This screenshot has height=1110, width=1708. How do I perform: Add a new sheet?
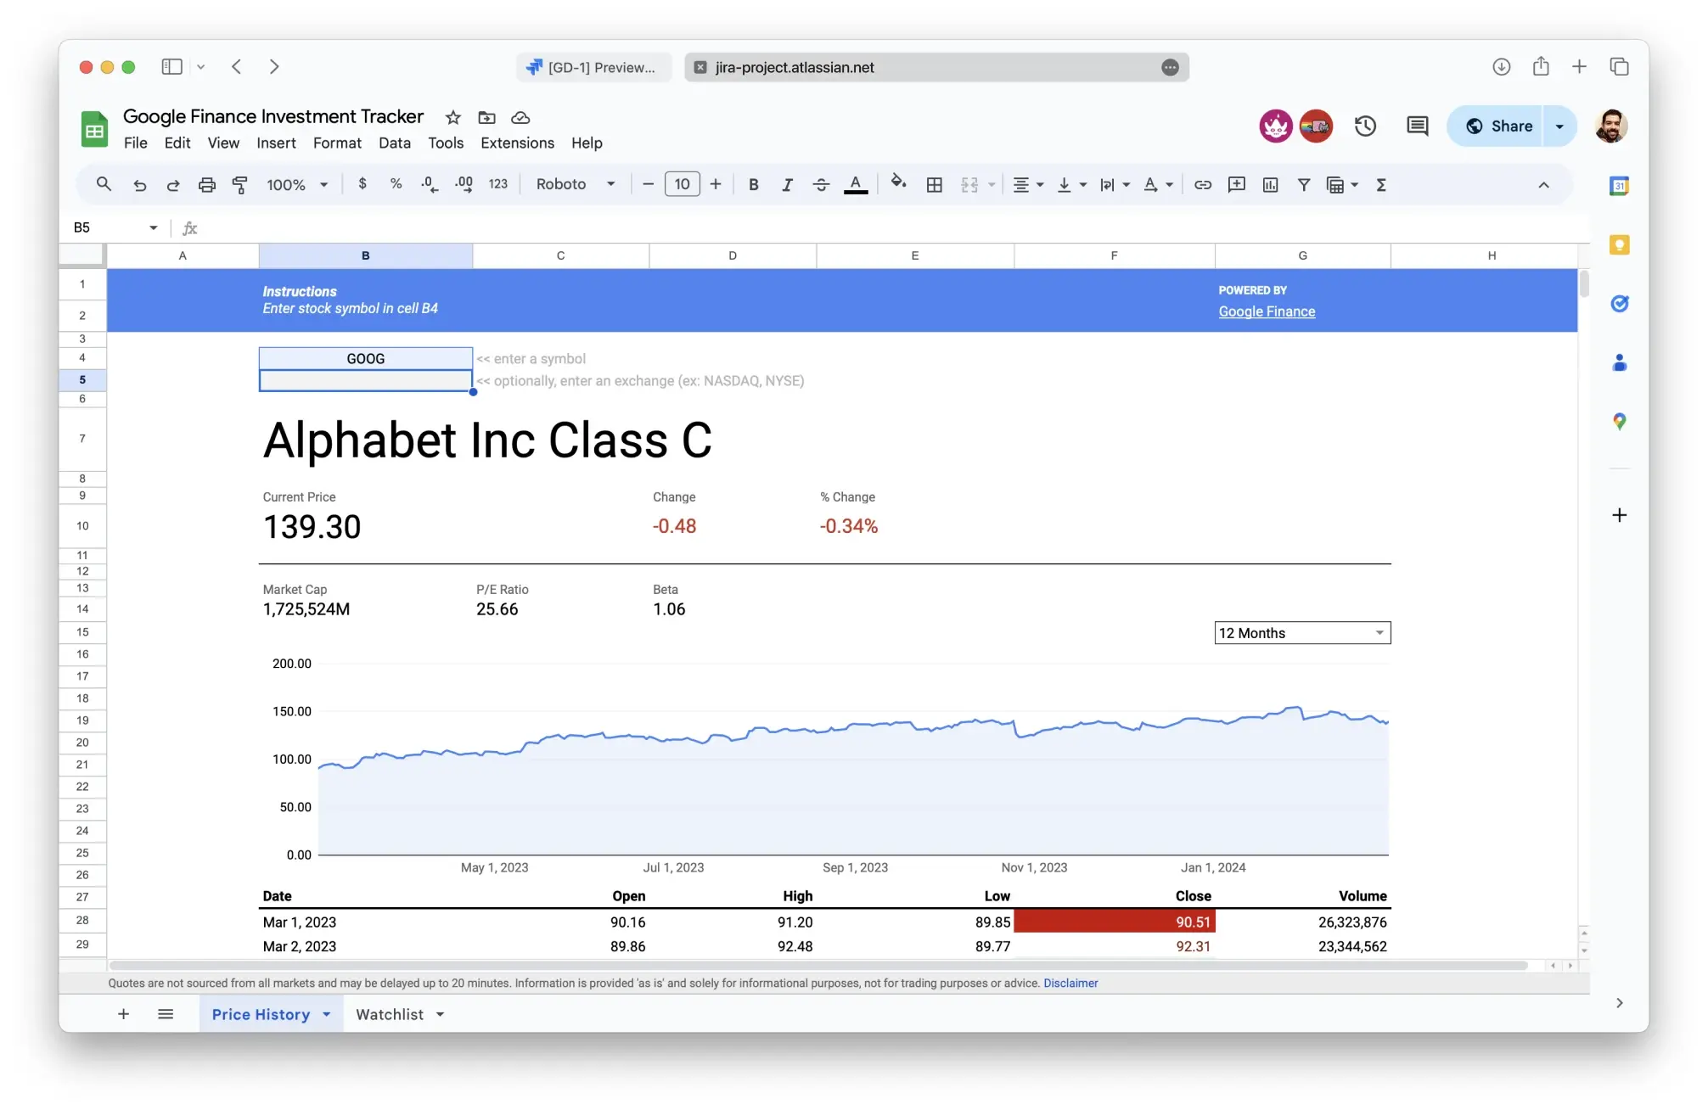pyautogui.click(x=123, y=1014)
